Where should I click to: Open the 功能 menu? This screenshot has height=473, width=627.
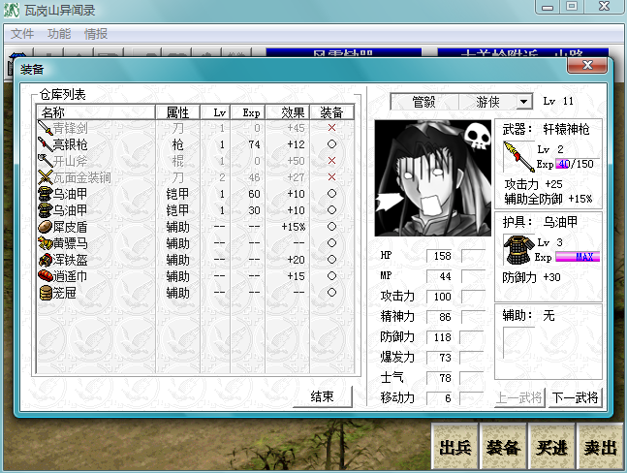[59, 34]
